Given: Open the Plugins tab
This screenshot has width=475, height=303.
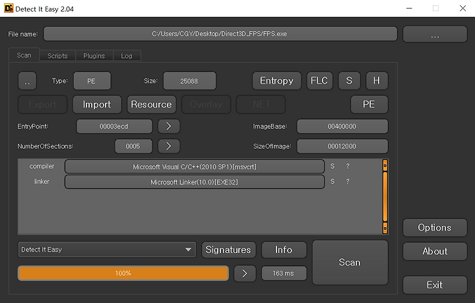Looking at the screenshot, I should tap(94, 56).
